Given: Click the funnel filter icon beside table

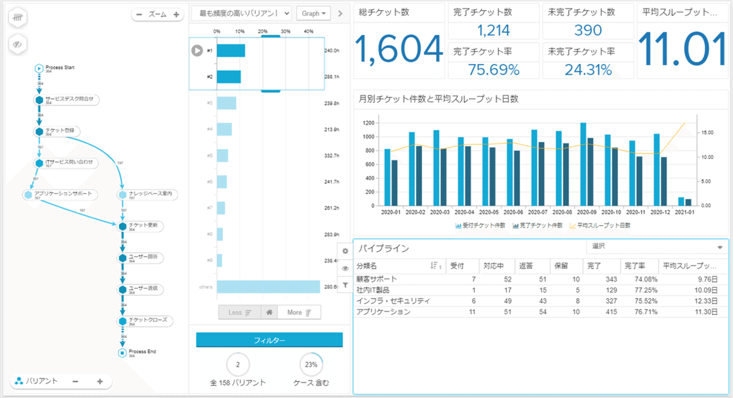Looking at the screenshot, I should click(345, 285).
